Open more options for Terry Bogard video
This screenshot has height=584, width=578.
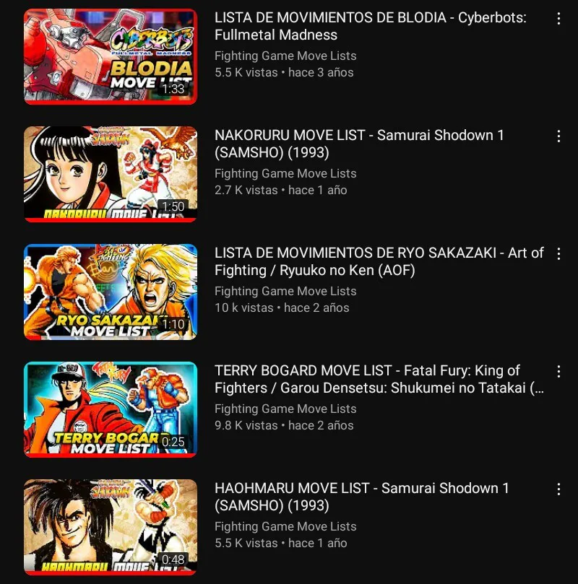[x=558, y=372]
